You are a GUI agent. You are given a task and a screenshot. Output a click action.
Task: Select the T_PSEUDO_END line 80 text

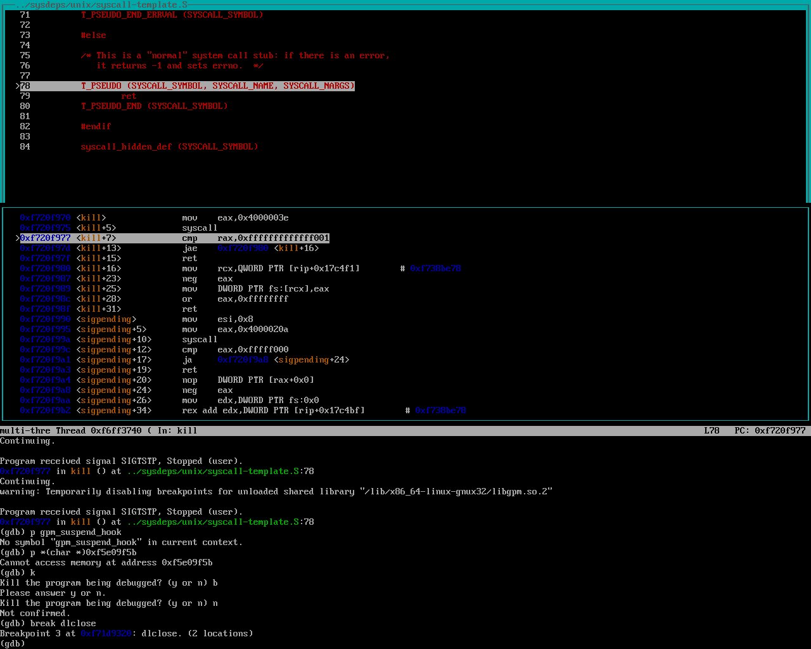point(154,106)
